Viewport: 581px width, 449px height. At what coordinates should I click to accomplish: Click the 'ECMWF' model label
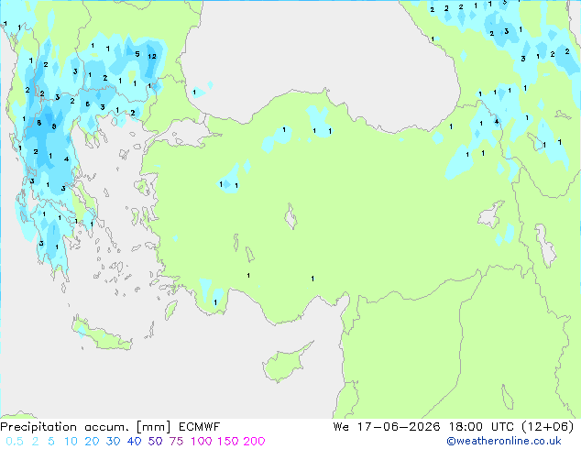click(200, 427)
